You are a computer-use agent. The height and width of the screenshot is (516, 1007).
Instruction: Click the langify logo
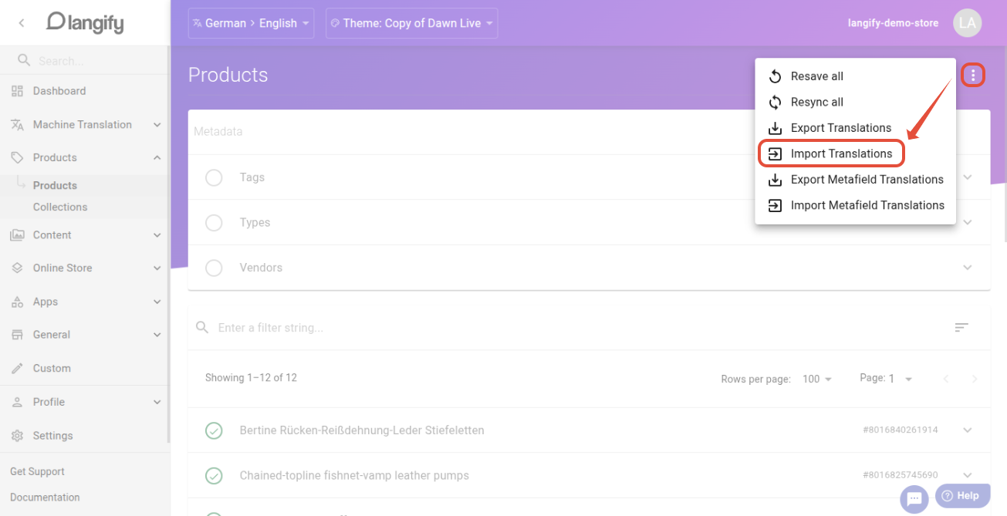[x=85, y=23]
